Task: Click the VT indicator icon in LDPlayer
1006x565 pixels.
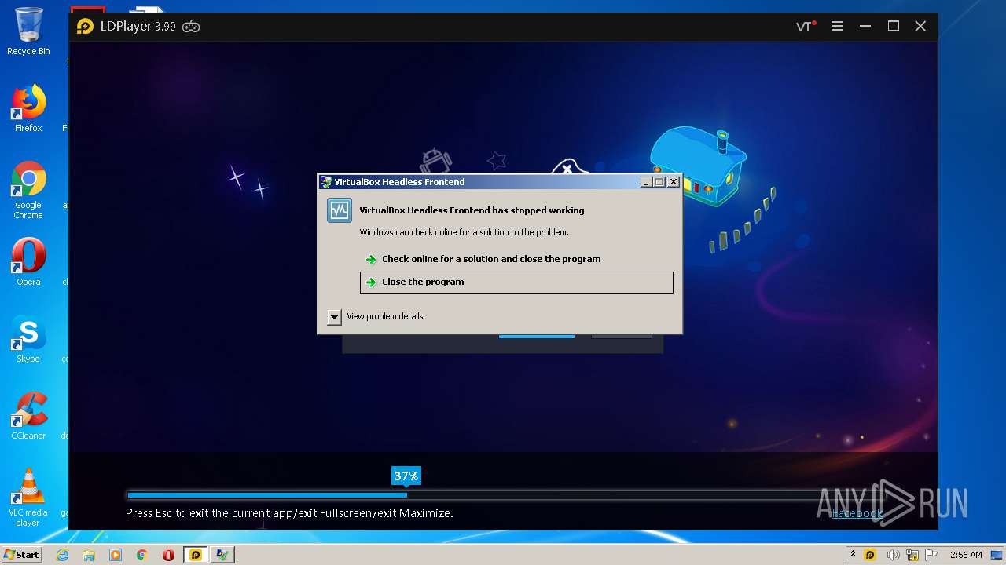Action: click(806, 27)
